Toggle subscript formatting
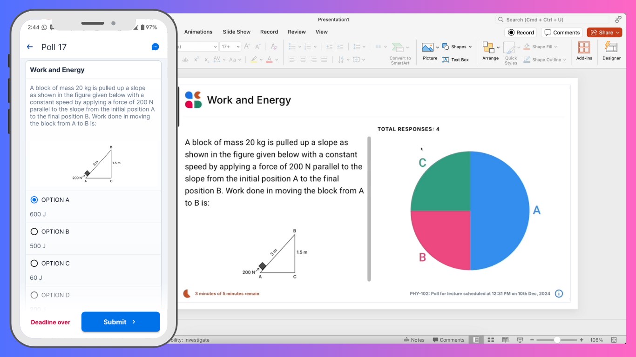This screenshot has width=636, height=357. [207, 59]
